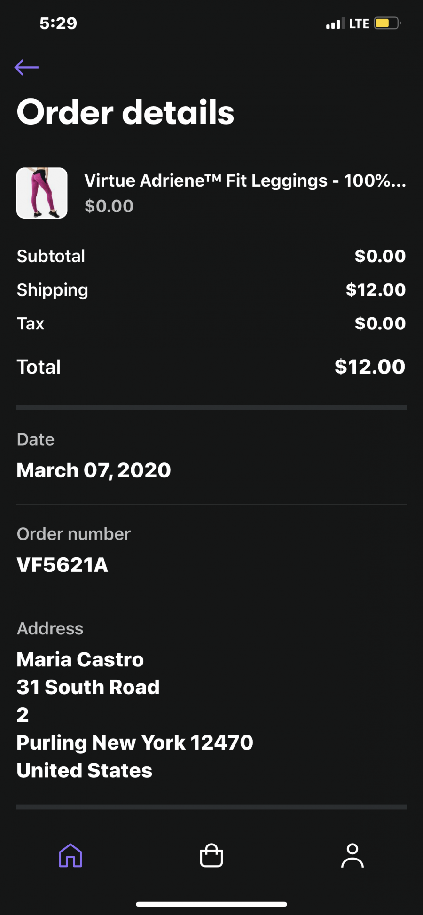The height and width of the screenshot is (915, 423).
Task: Open the Home tab icon
Action: 70,855
